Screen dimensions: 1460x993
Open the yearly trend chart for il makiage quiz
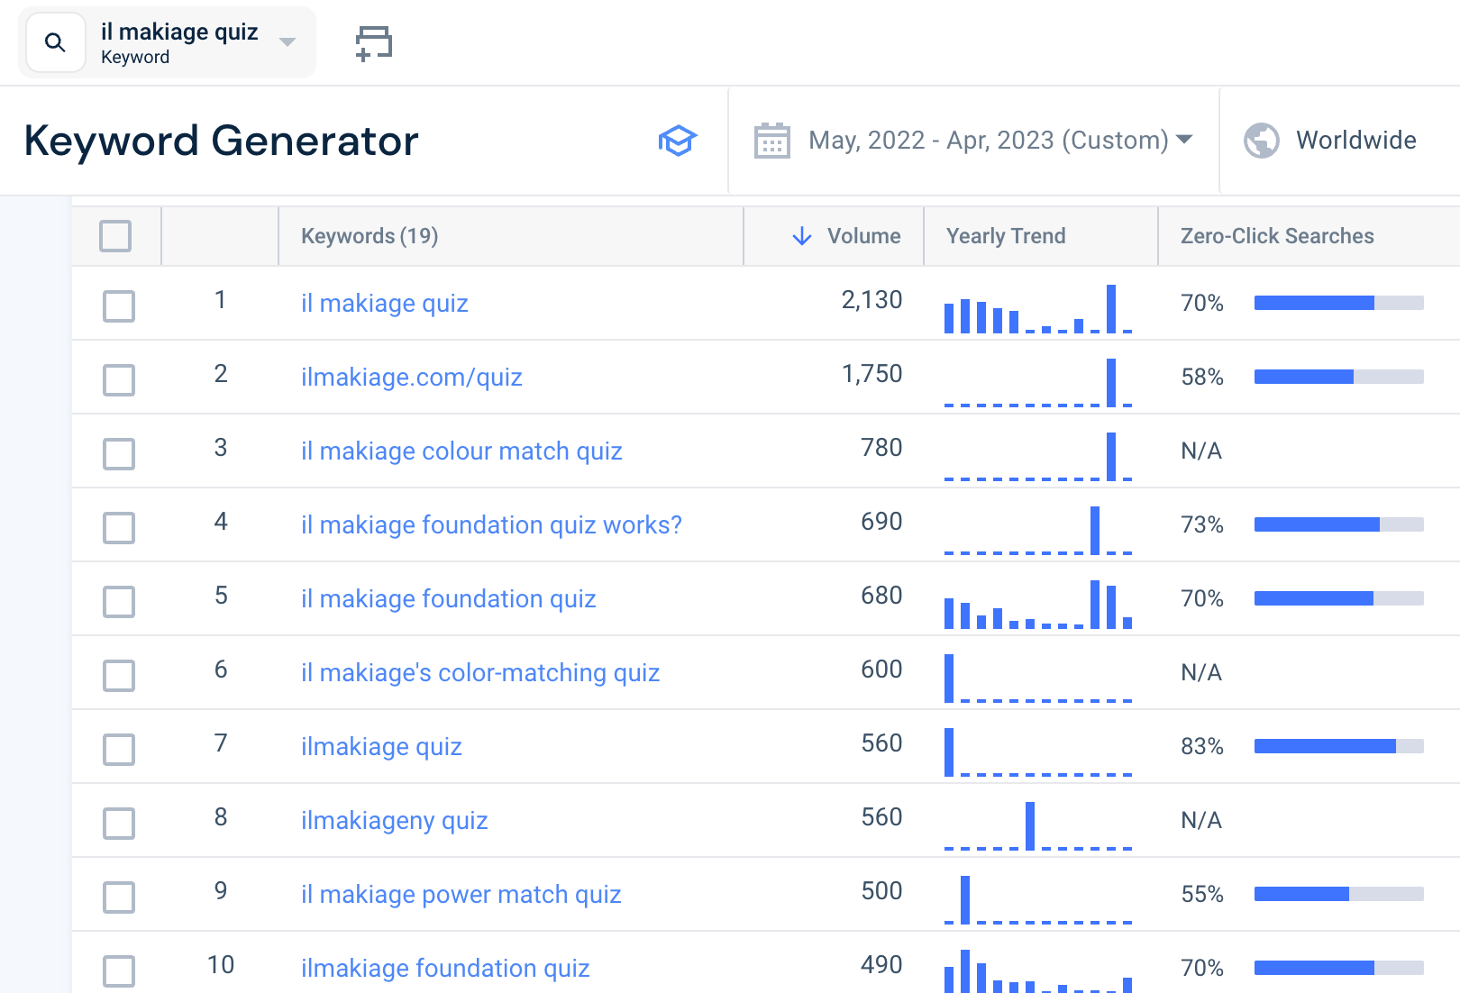point(1036,310)
